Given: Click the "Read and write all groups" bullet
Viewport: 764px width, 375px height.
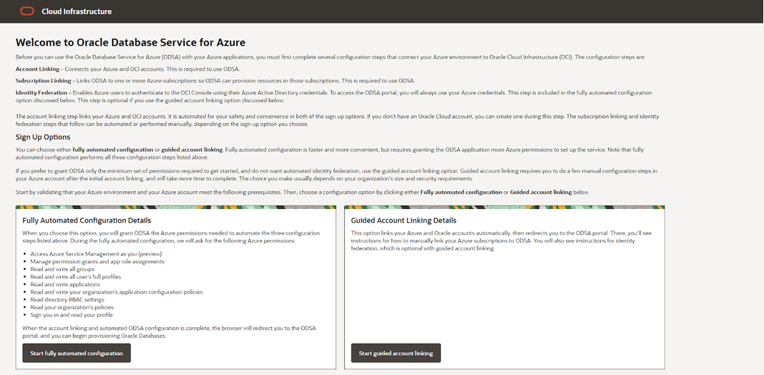Looking at the screenshot, I should 62,269.
